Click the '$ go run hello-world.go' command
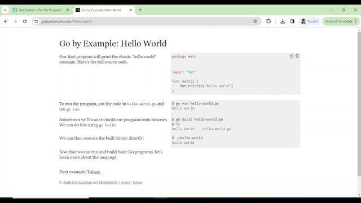Viewport: 361px width, 203px height. [195, 103]
